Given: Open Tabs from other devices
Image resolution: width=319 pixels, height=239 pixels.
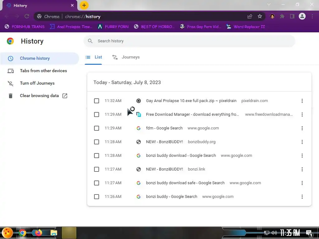Looking at the screenshot, I should coord(40,71).
